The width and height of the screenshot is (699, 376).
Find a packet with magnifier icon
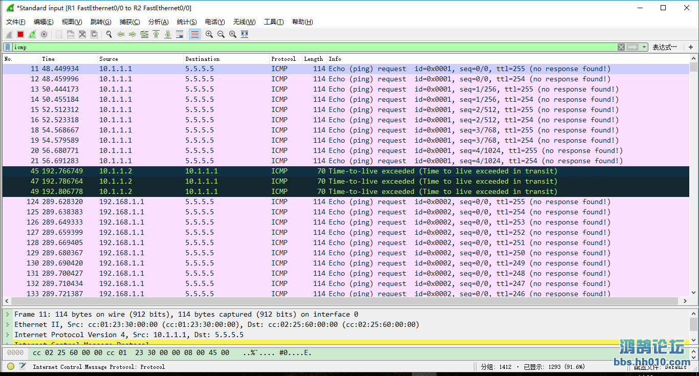point(109,34)
